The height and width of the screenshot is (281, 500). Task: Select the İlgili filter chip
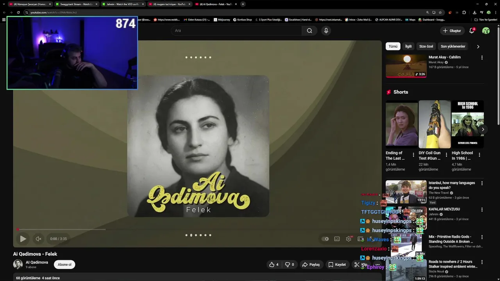pyautogui.click(x=408, y=46)
